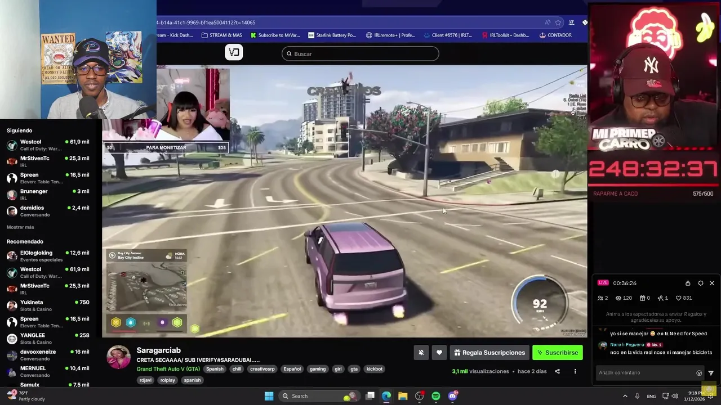The image size is (721, 405).
Task: Click the share icon under Suscribirse
Action: coord(557,371)
